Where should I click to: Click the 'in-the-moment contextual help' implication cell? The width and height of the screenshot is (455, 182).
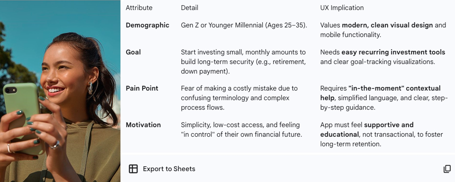pos(384,98)
